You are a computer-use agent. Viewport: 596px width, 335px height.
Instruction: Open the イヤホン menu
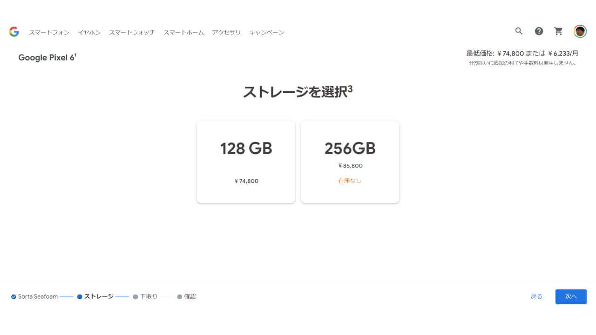89,32
